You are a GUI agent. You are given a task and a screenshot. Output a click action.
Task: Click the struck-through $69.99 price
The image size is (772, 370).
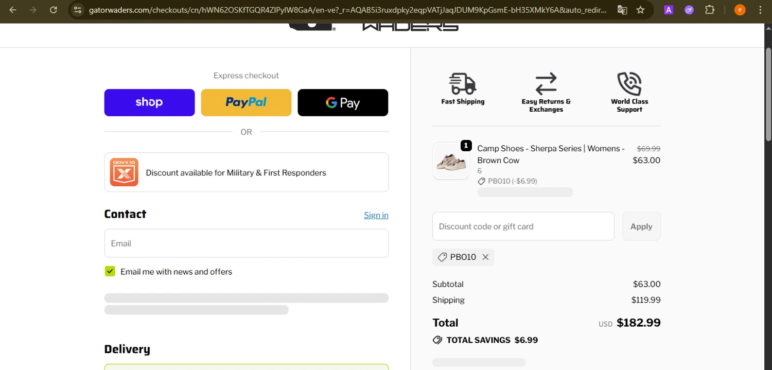(648, 149)
